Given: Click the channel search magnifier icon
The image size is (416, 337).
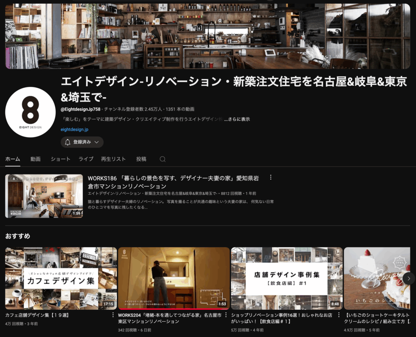Looking at the screenshot, I should 162,159.
